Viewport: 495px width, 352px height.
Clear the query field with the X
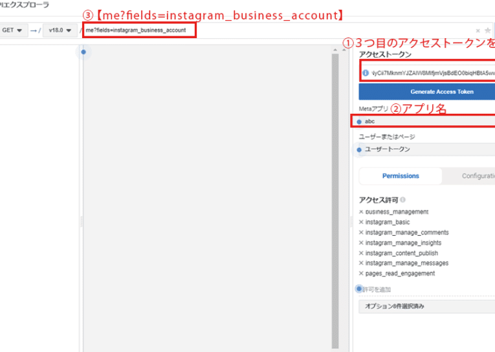tap(478, 30)
